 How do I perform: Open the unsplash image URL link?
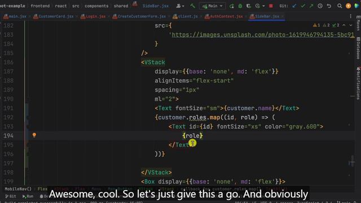tap(263, 35)
